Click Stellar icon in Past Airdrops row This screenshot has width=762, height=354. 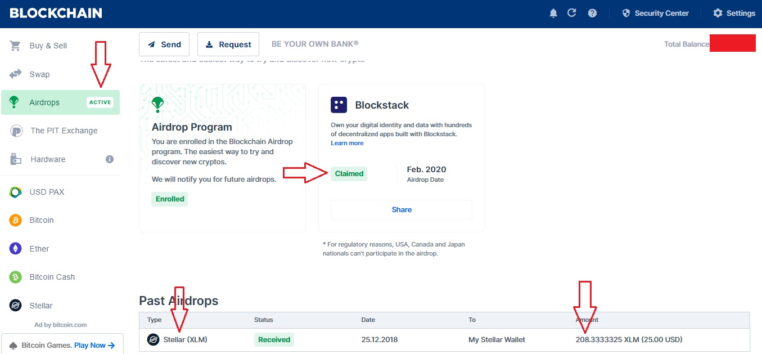153,339
